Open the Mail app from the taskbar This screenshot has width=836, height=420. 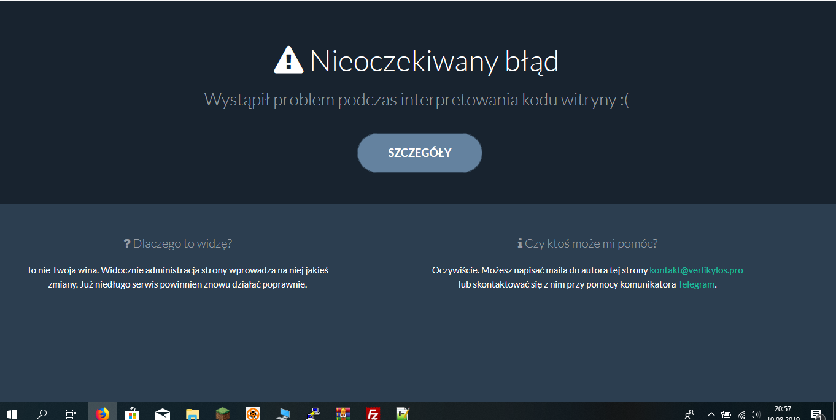click(x=162, y=414)
